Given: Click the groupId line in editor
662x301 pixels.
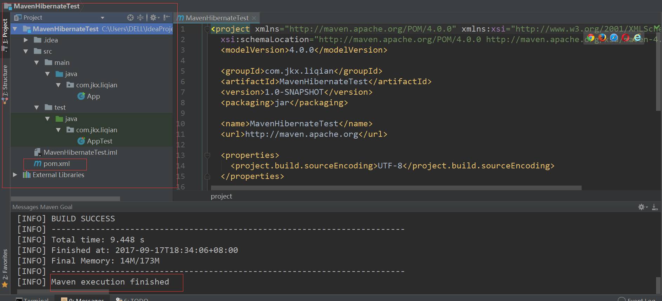Looking at the screenshot, I should [301, 71].
